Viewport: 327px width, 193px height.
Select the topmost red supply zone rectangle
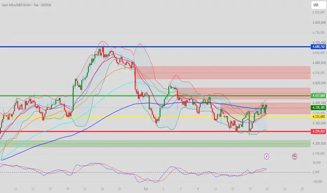[223, 73]
